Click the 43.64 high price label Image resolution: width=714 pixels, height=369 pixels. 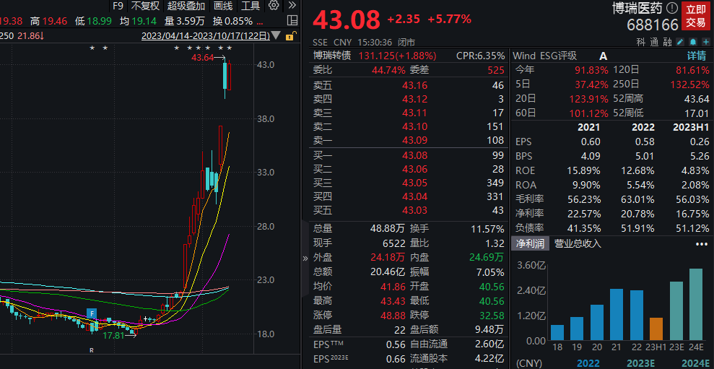pos(203,58)
